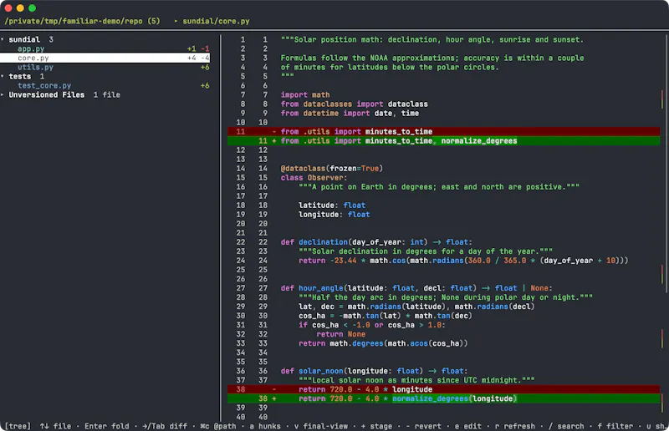This screenshot has width=669, height=431.
Task: Click the 'def declination' function definition
Action: 376,242
